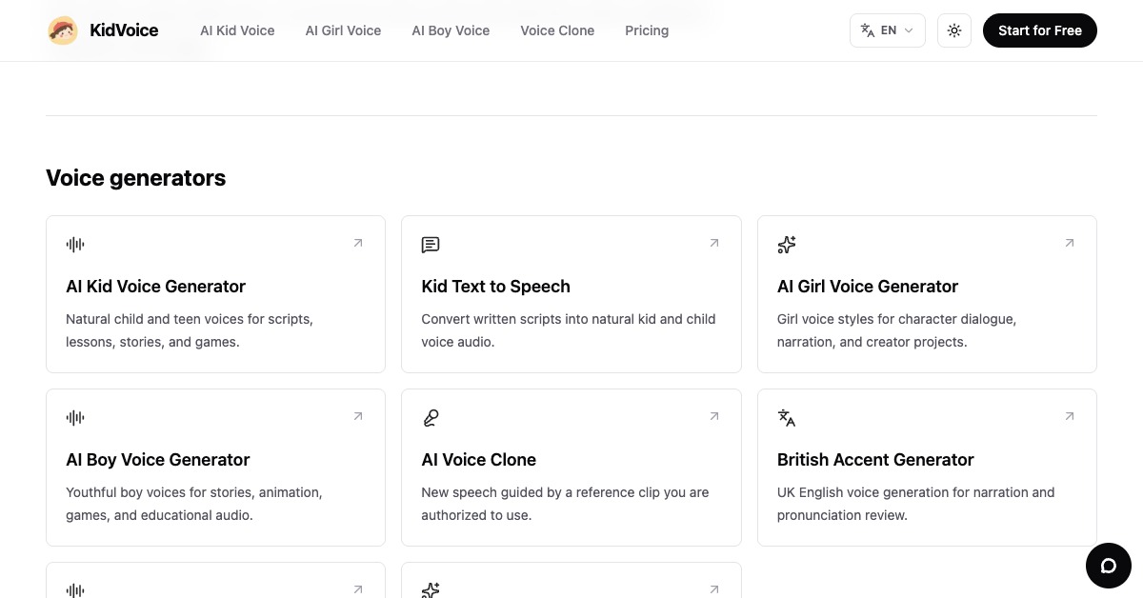Open Kid Text to Speech title
This screenshot has width=1143, height=598.
pos(495,287)
